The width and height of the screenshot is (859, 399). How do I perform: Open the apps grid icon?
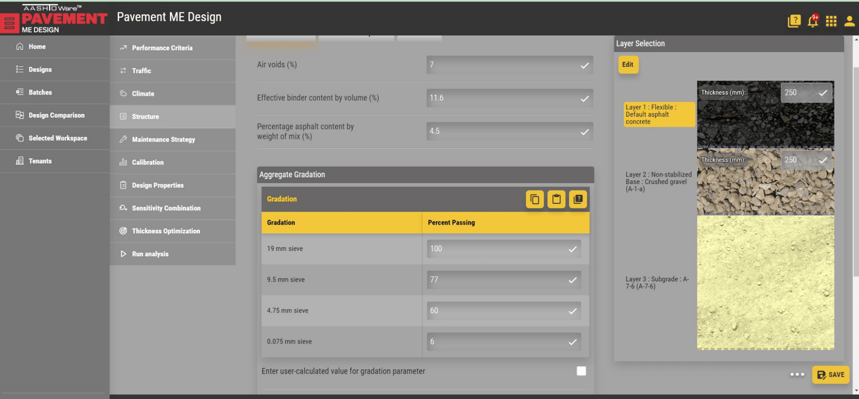point(831,21)
